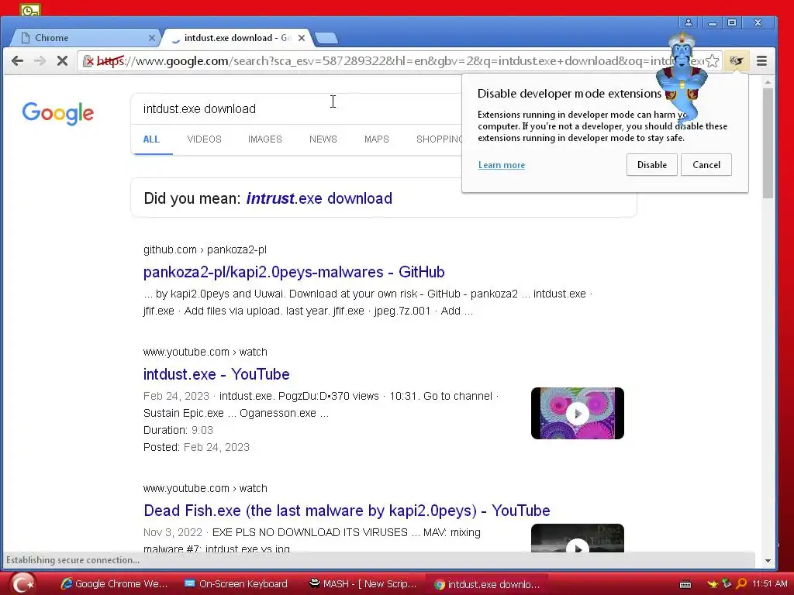Click the browser forward arrow

pyautogui.click(x=40, y=61)
